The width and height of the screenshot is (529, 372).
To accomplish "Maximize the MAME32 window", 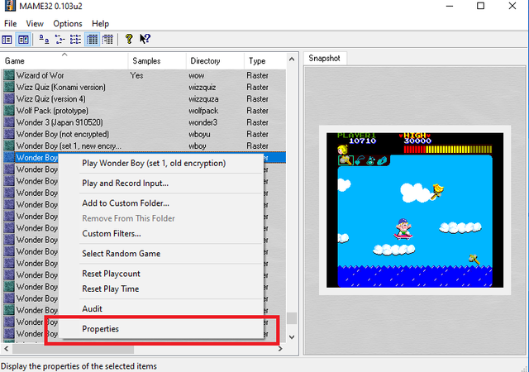I will 480,6.
